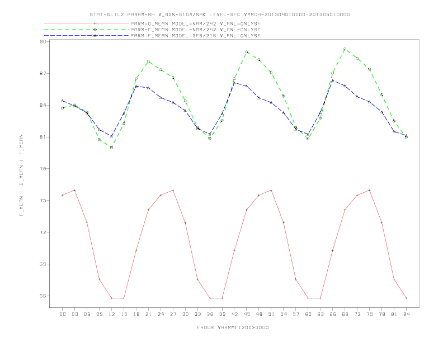This screenshot has height=342, width=443.
Task: Click x-axis forecast hour label 06
Action: click(87, 314)
